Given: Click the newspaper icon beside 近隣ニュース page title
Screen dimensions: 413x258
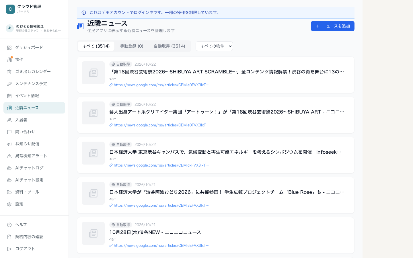Looking at the screenshot, I should [80, 26].
